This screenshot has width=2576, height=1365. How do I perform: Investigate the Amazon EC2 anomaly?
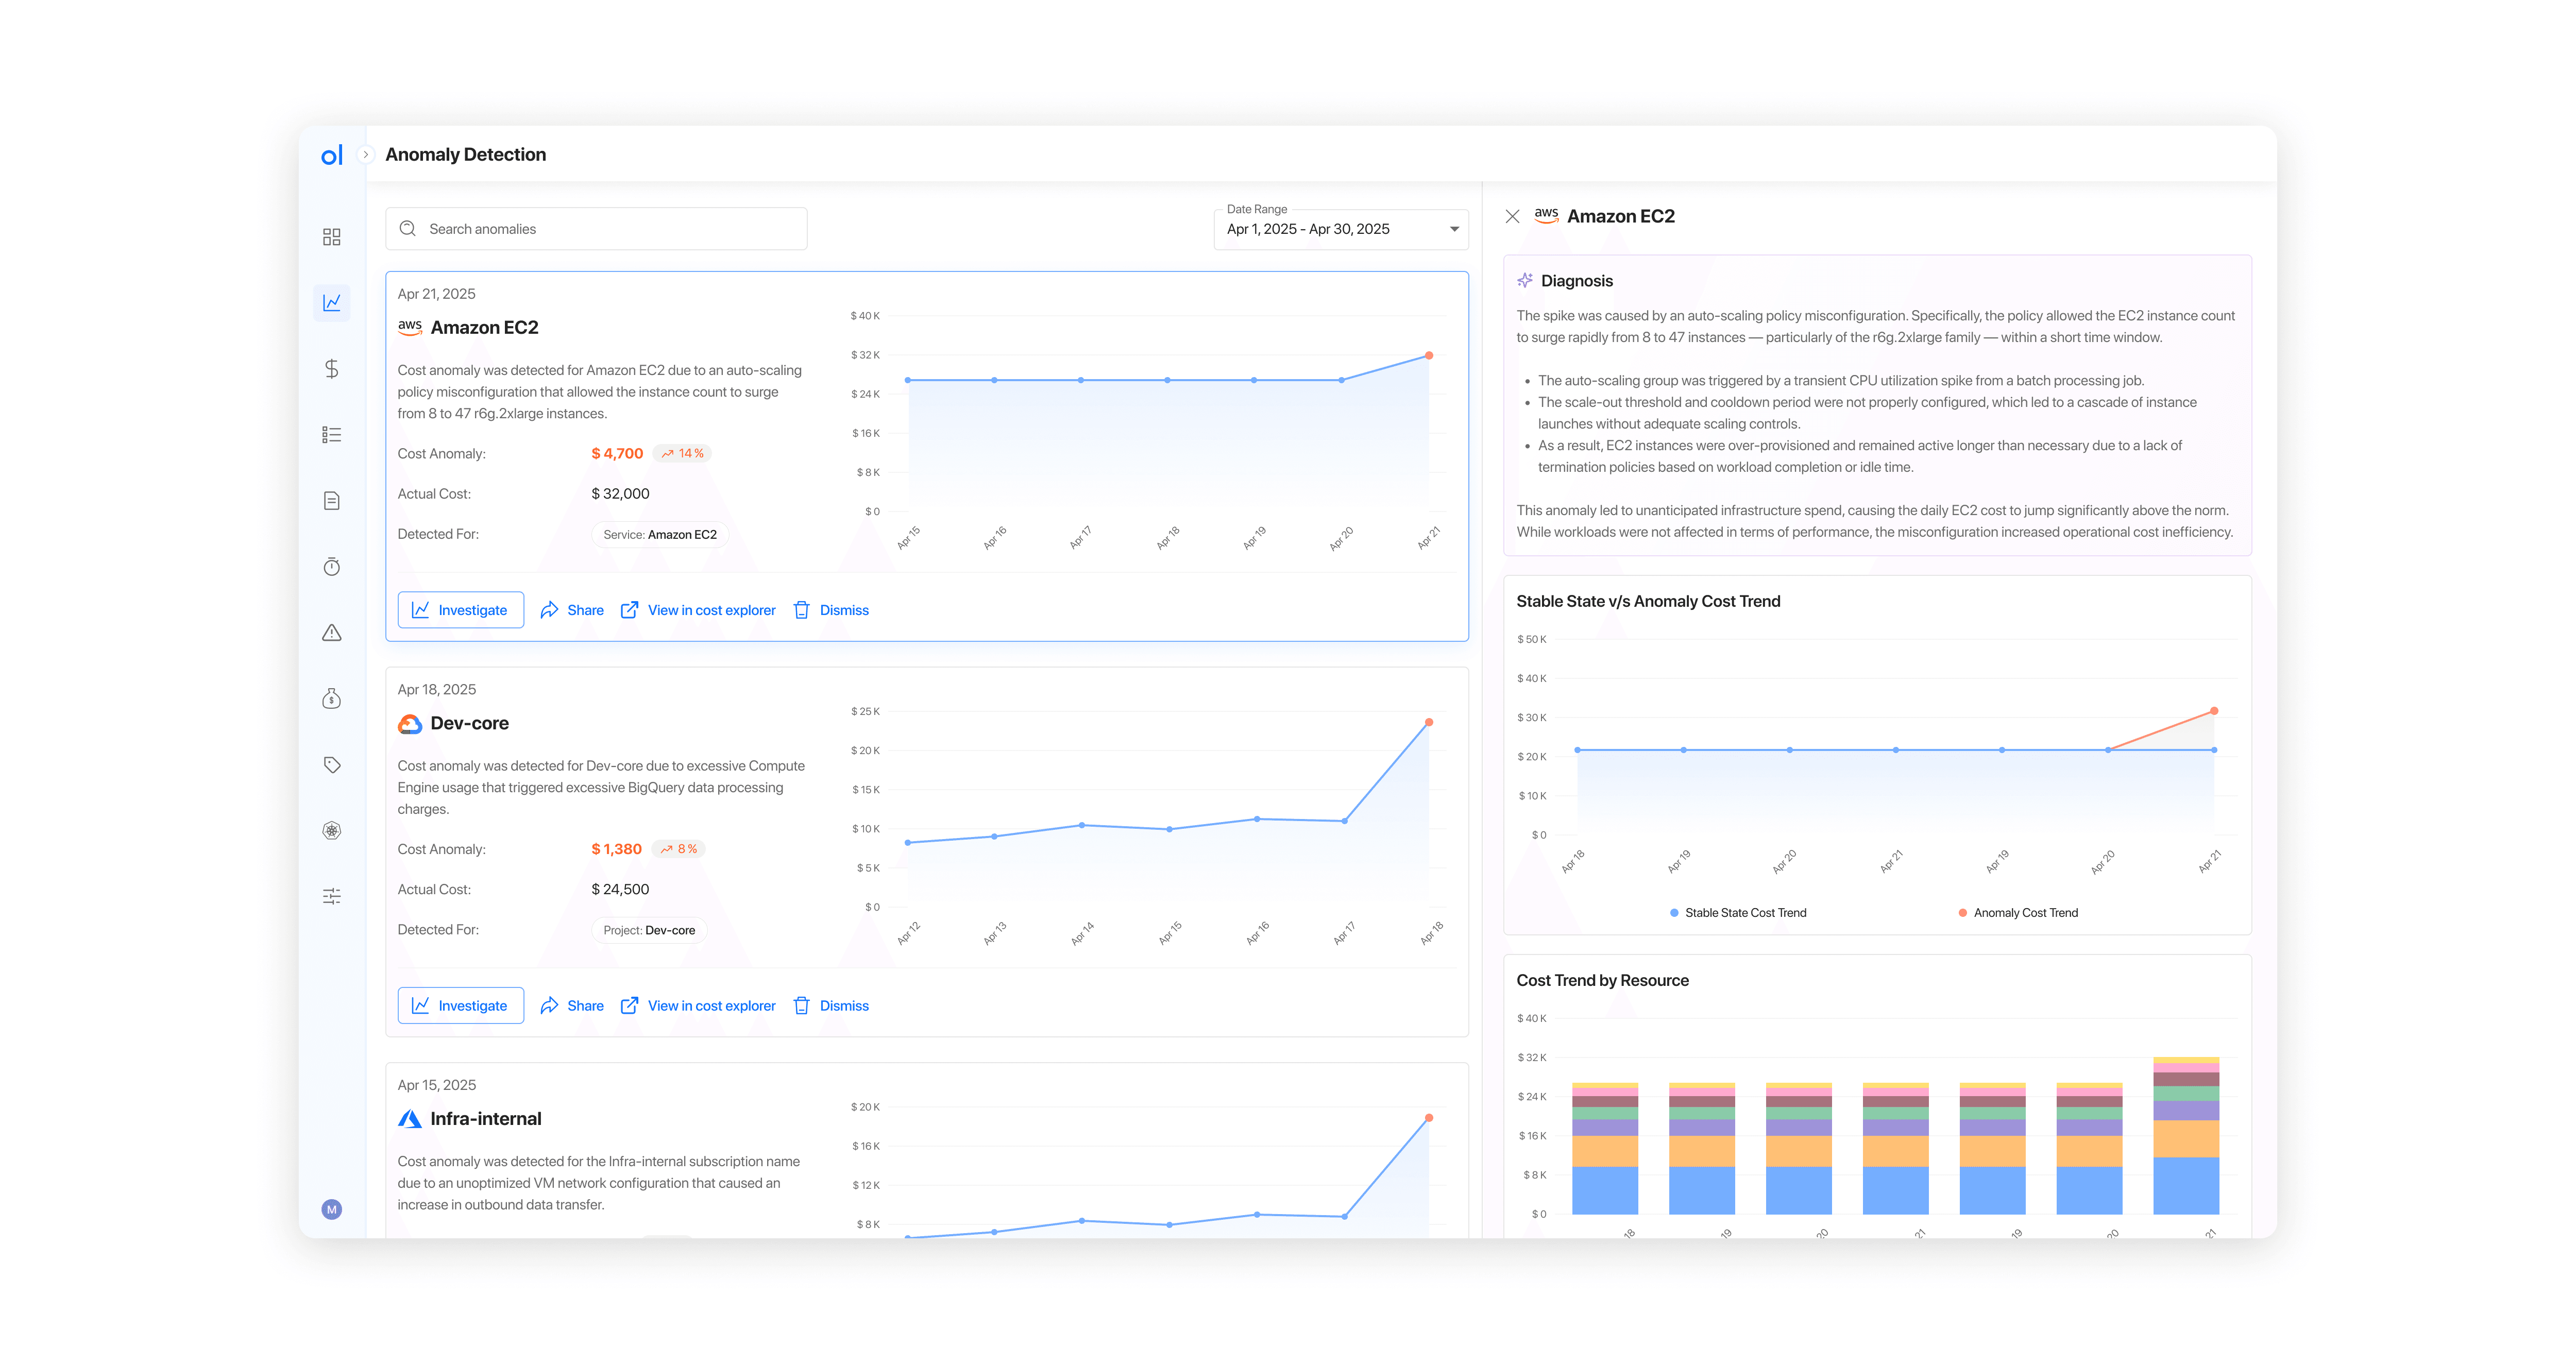(x=461, y=610)
